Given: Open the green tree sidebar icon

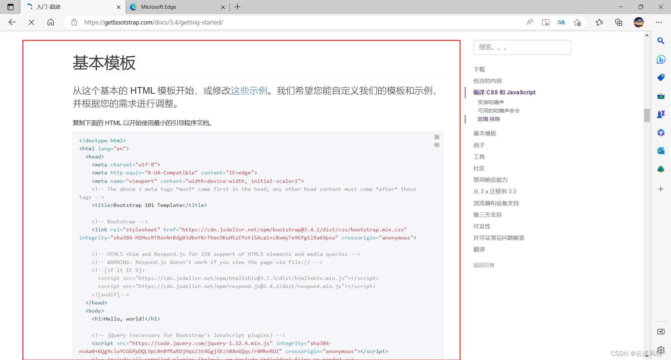Looking at the screenshot, I should click(x=661, y=170).
